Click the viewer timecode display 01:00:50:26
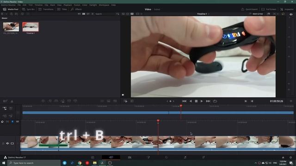Image resolution: width=296 pixels, height=166 pixels. (277, 101)
